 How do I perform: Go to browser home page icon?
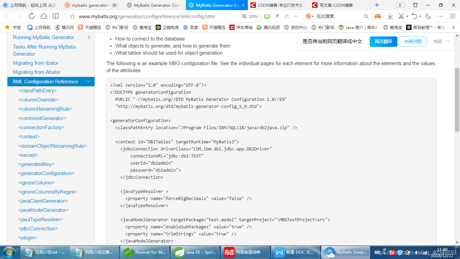pos(43,16)
